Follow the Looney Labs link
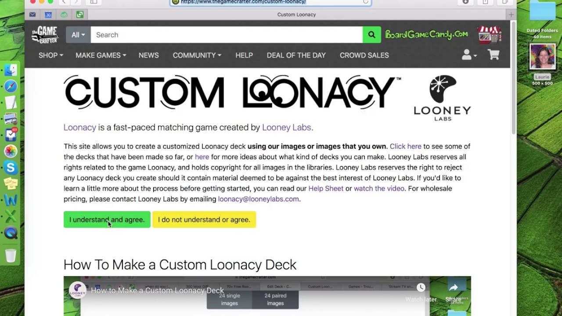 coord(286,127)
